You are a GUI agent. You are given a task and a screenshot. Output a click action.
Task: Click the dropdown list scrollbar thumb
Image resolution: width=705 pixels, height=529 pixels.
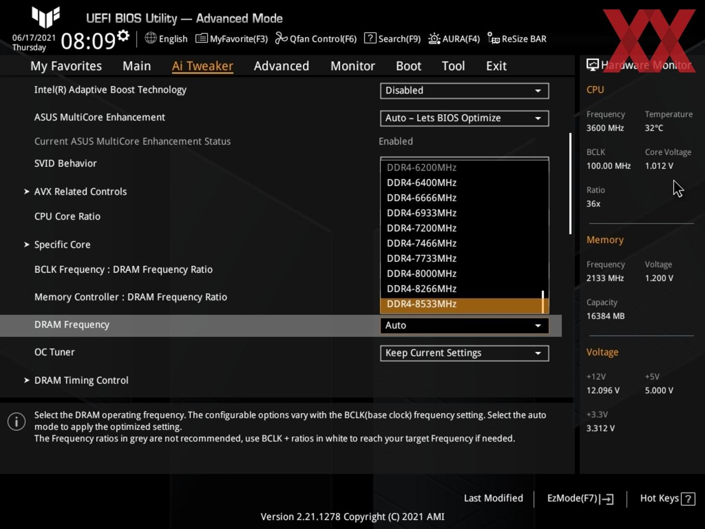coord(543,301)
